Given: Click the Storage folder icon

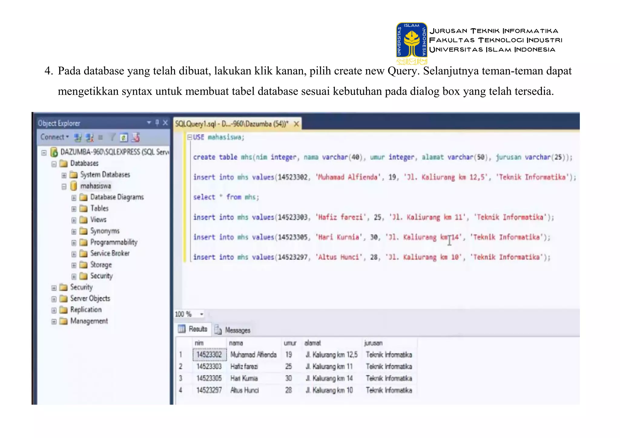Looking at the screenshot, I should [84, 265].
